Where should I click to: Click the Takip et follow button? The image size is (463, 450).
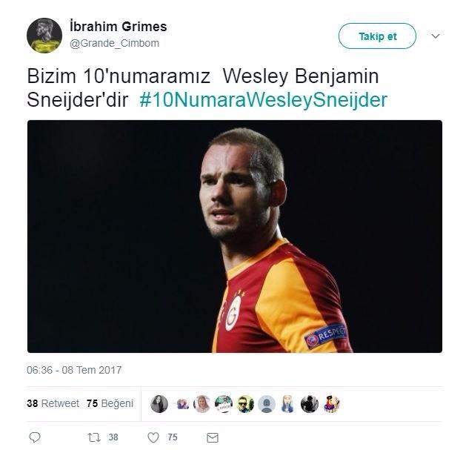pyautogui.click(x=377, y=36)
